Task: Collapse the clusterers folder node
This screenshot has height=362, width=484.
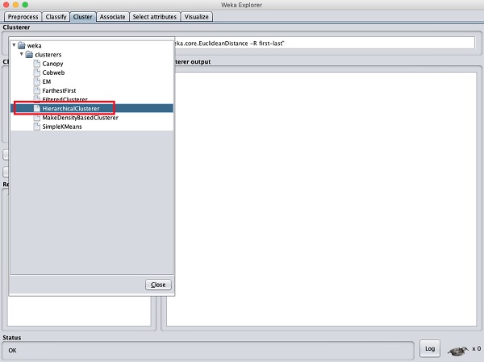Action: coord(22,54)
